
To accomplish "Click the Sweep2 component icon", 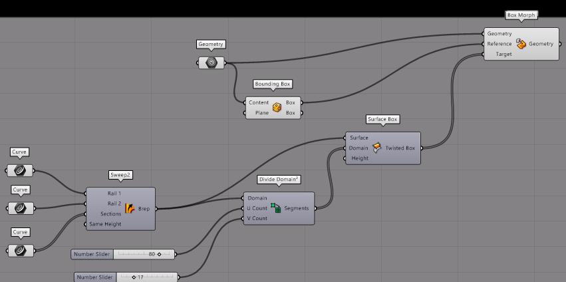I will click(x=130, y=209).
